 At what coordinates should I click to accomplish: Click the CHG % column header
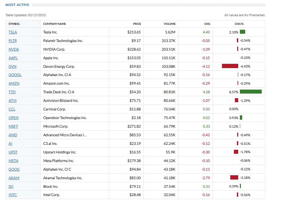click(239, 24)
